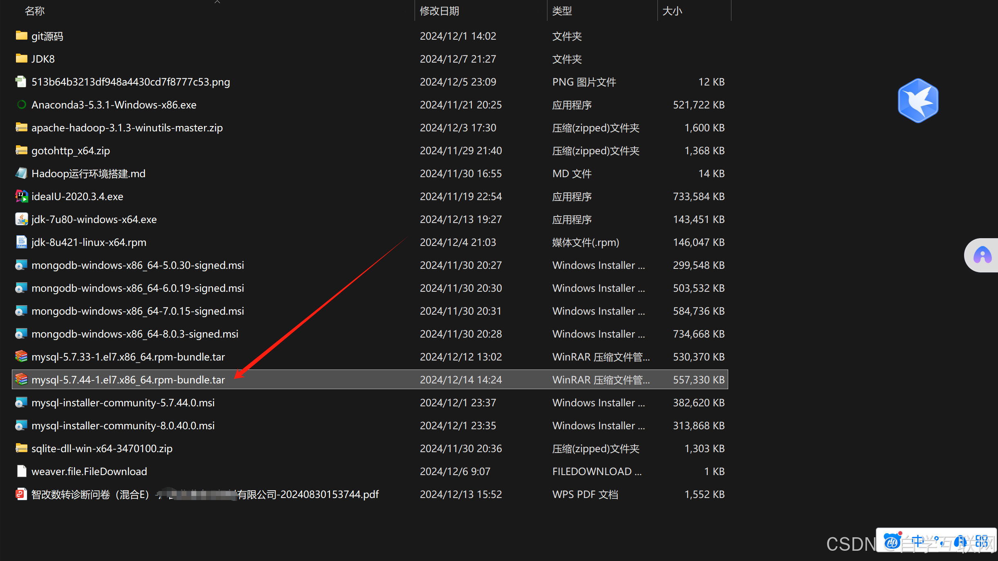The image size is (998, 561).
Task: Select the mysql-5.7.44 rpm-bundle.tar file
Action: click(x=128, y=379)
